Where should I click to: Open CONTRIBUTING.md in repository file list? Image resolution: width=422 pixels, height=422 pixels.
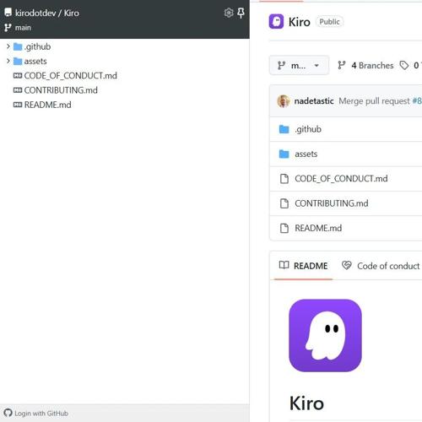(x=332, y=203)
